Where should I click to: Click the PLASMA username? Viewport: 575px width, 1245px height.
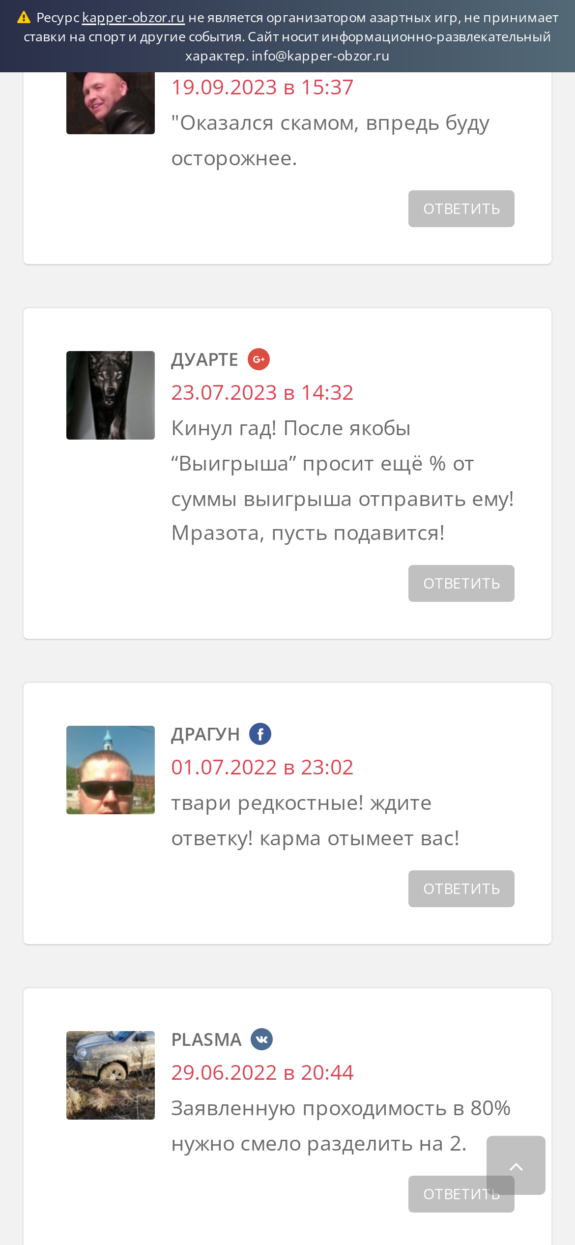click(206, 1040)
